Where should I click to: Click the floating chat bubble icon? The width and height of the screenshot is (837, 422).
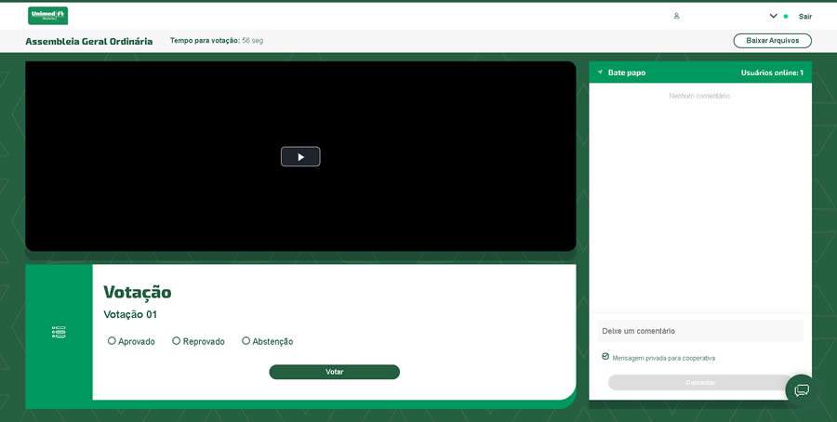801,389
